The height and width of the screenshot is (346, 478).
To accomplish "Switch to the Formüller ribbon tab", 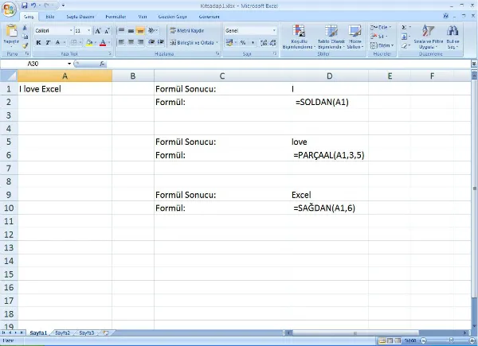I will [116, 15].
